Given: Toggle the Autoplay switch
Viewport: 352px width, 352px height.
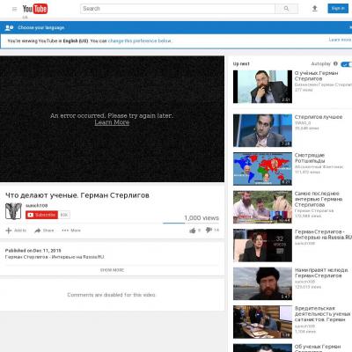Looking at the screenshot, I should click(x=347, y=64).
